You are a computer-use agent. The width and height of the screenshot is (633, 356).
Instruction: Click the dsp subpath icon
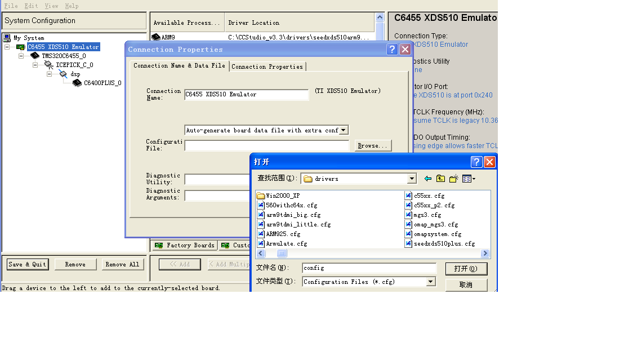click(63, 74)
